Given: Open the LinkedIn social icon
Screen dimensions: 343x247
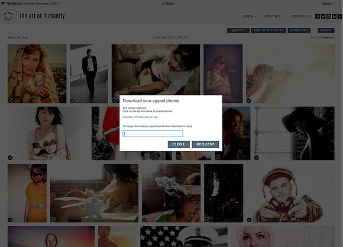Looking at the screenshot, I should pyautogui.click(x=334, y=17).
